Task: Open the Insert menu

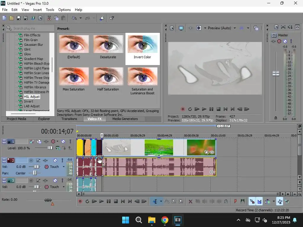Action: point(37,10)
